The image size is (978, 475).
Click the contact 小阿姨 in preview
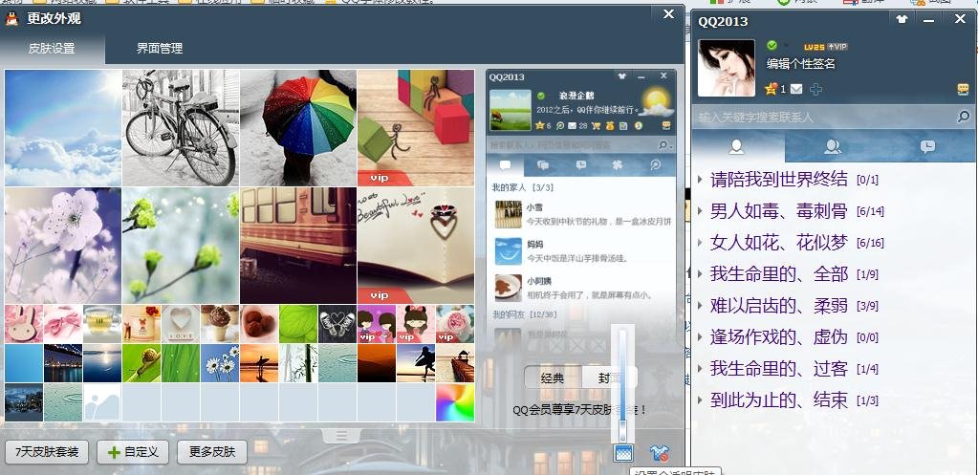[581, 288]
